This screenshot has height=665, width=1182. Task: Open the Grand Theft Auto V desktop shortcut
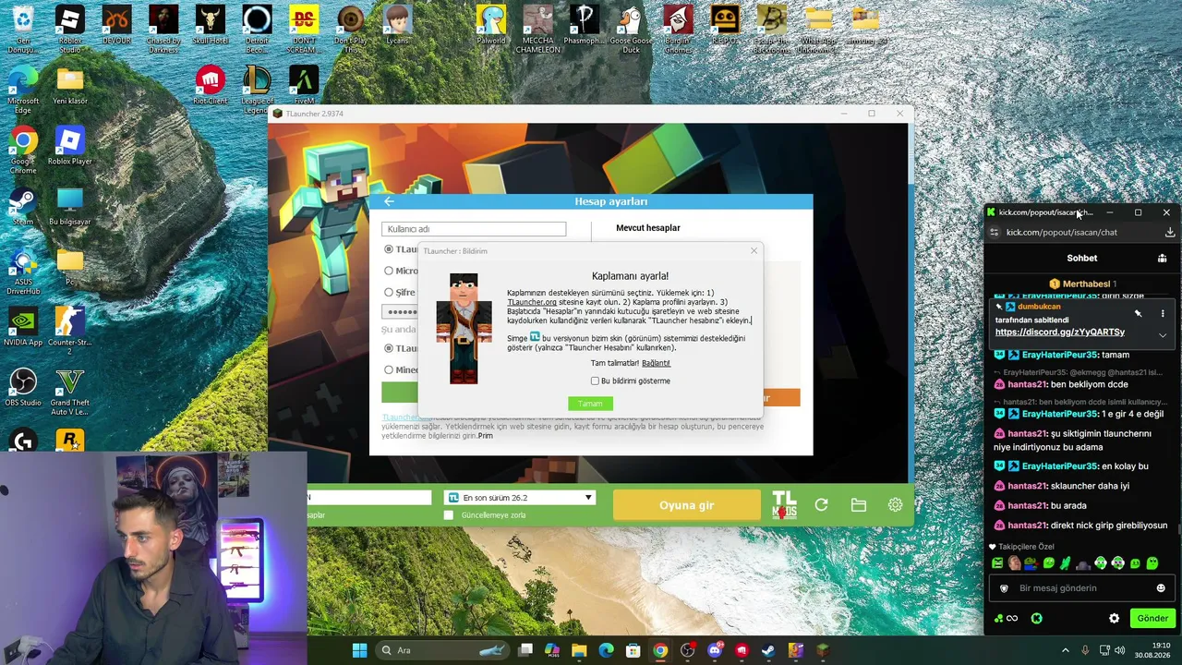[x=70, y=392]
